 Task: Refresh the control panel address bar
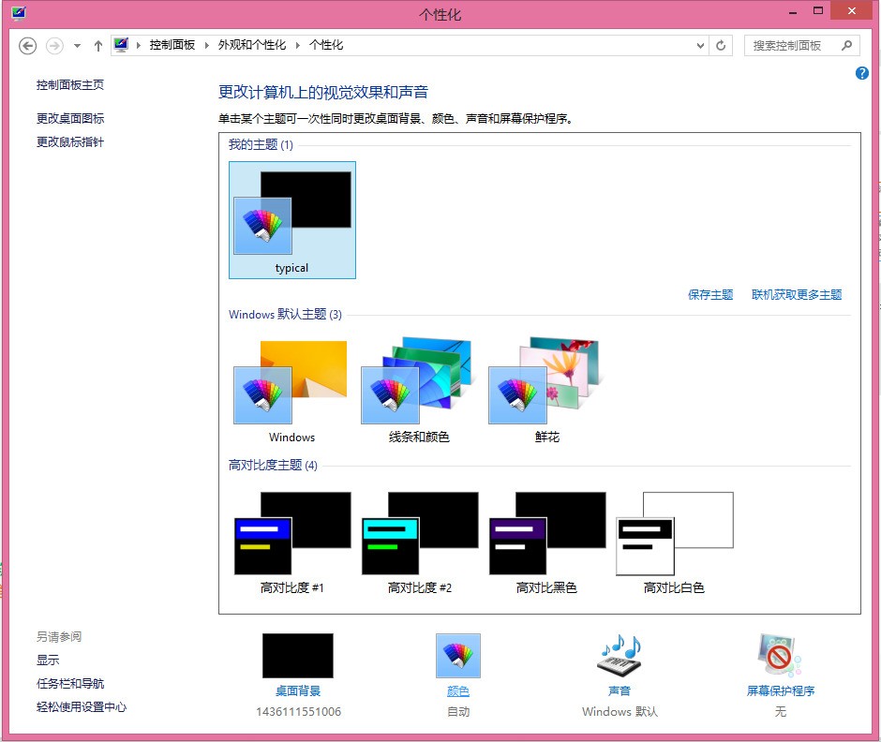721,45
